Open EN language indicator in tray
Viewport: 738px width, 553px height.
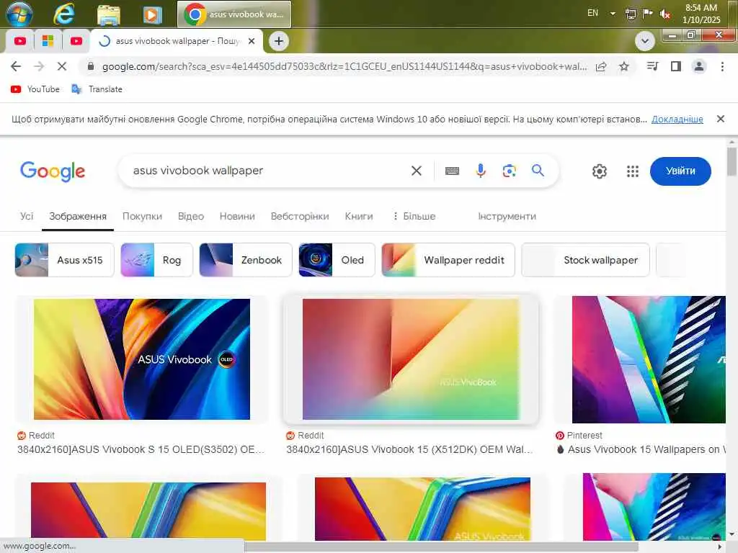(x=593, y=13)
